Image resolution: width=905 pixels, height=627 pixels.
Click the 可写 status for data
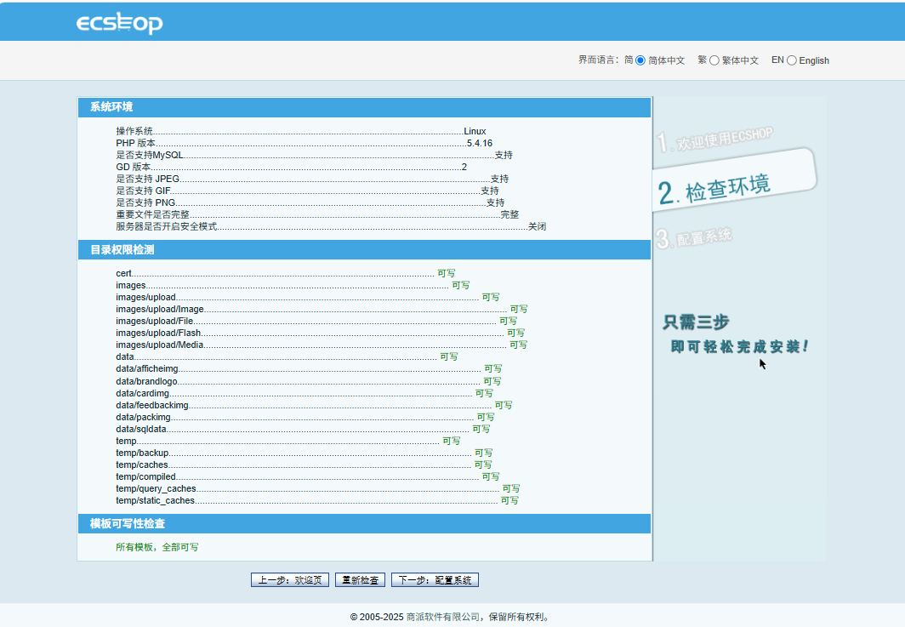tap(449, 356)
